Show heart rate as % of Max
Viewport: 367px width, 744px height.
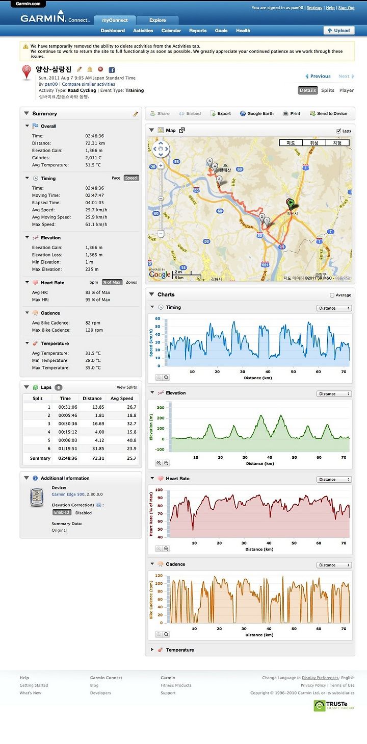coord(112,282)
